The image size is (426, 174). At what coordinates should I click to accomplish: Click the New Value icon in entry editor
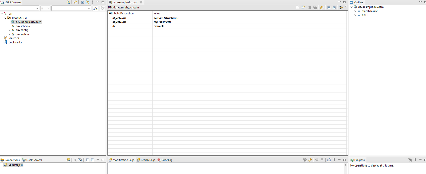(298, 7)
